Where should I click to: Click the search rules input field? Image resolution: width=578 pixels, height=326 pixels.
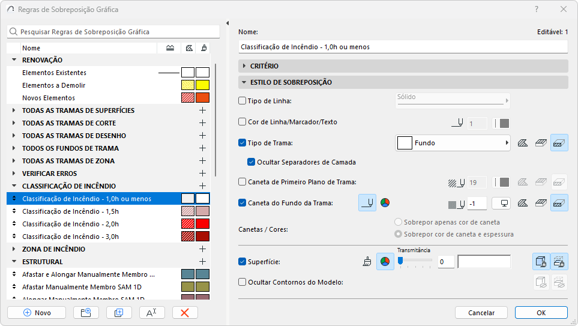113,32
